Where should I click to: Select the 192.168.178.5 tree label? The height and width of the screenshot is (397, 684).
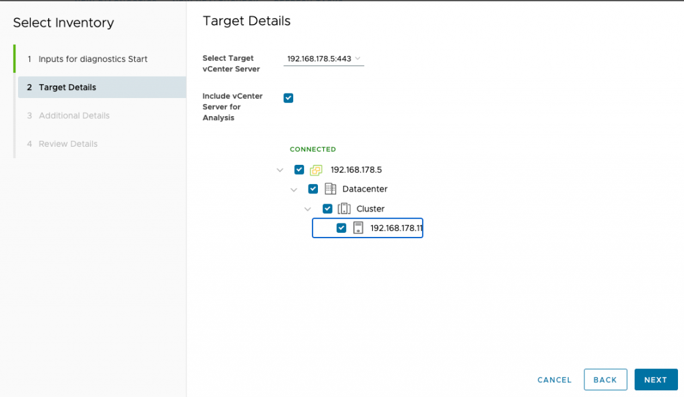(356, 170)
